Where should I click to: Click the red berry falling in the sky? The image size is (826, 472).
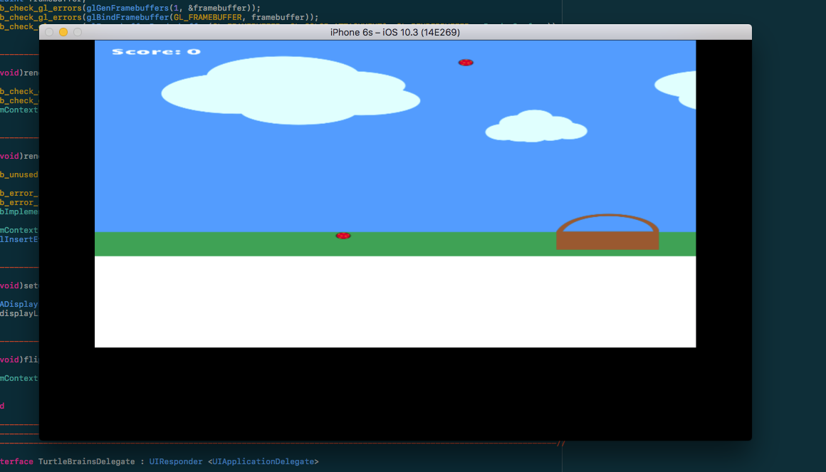466,63
